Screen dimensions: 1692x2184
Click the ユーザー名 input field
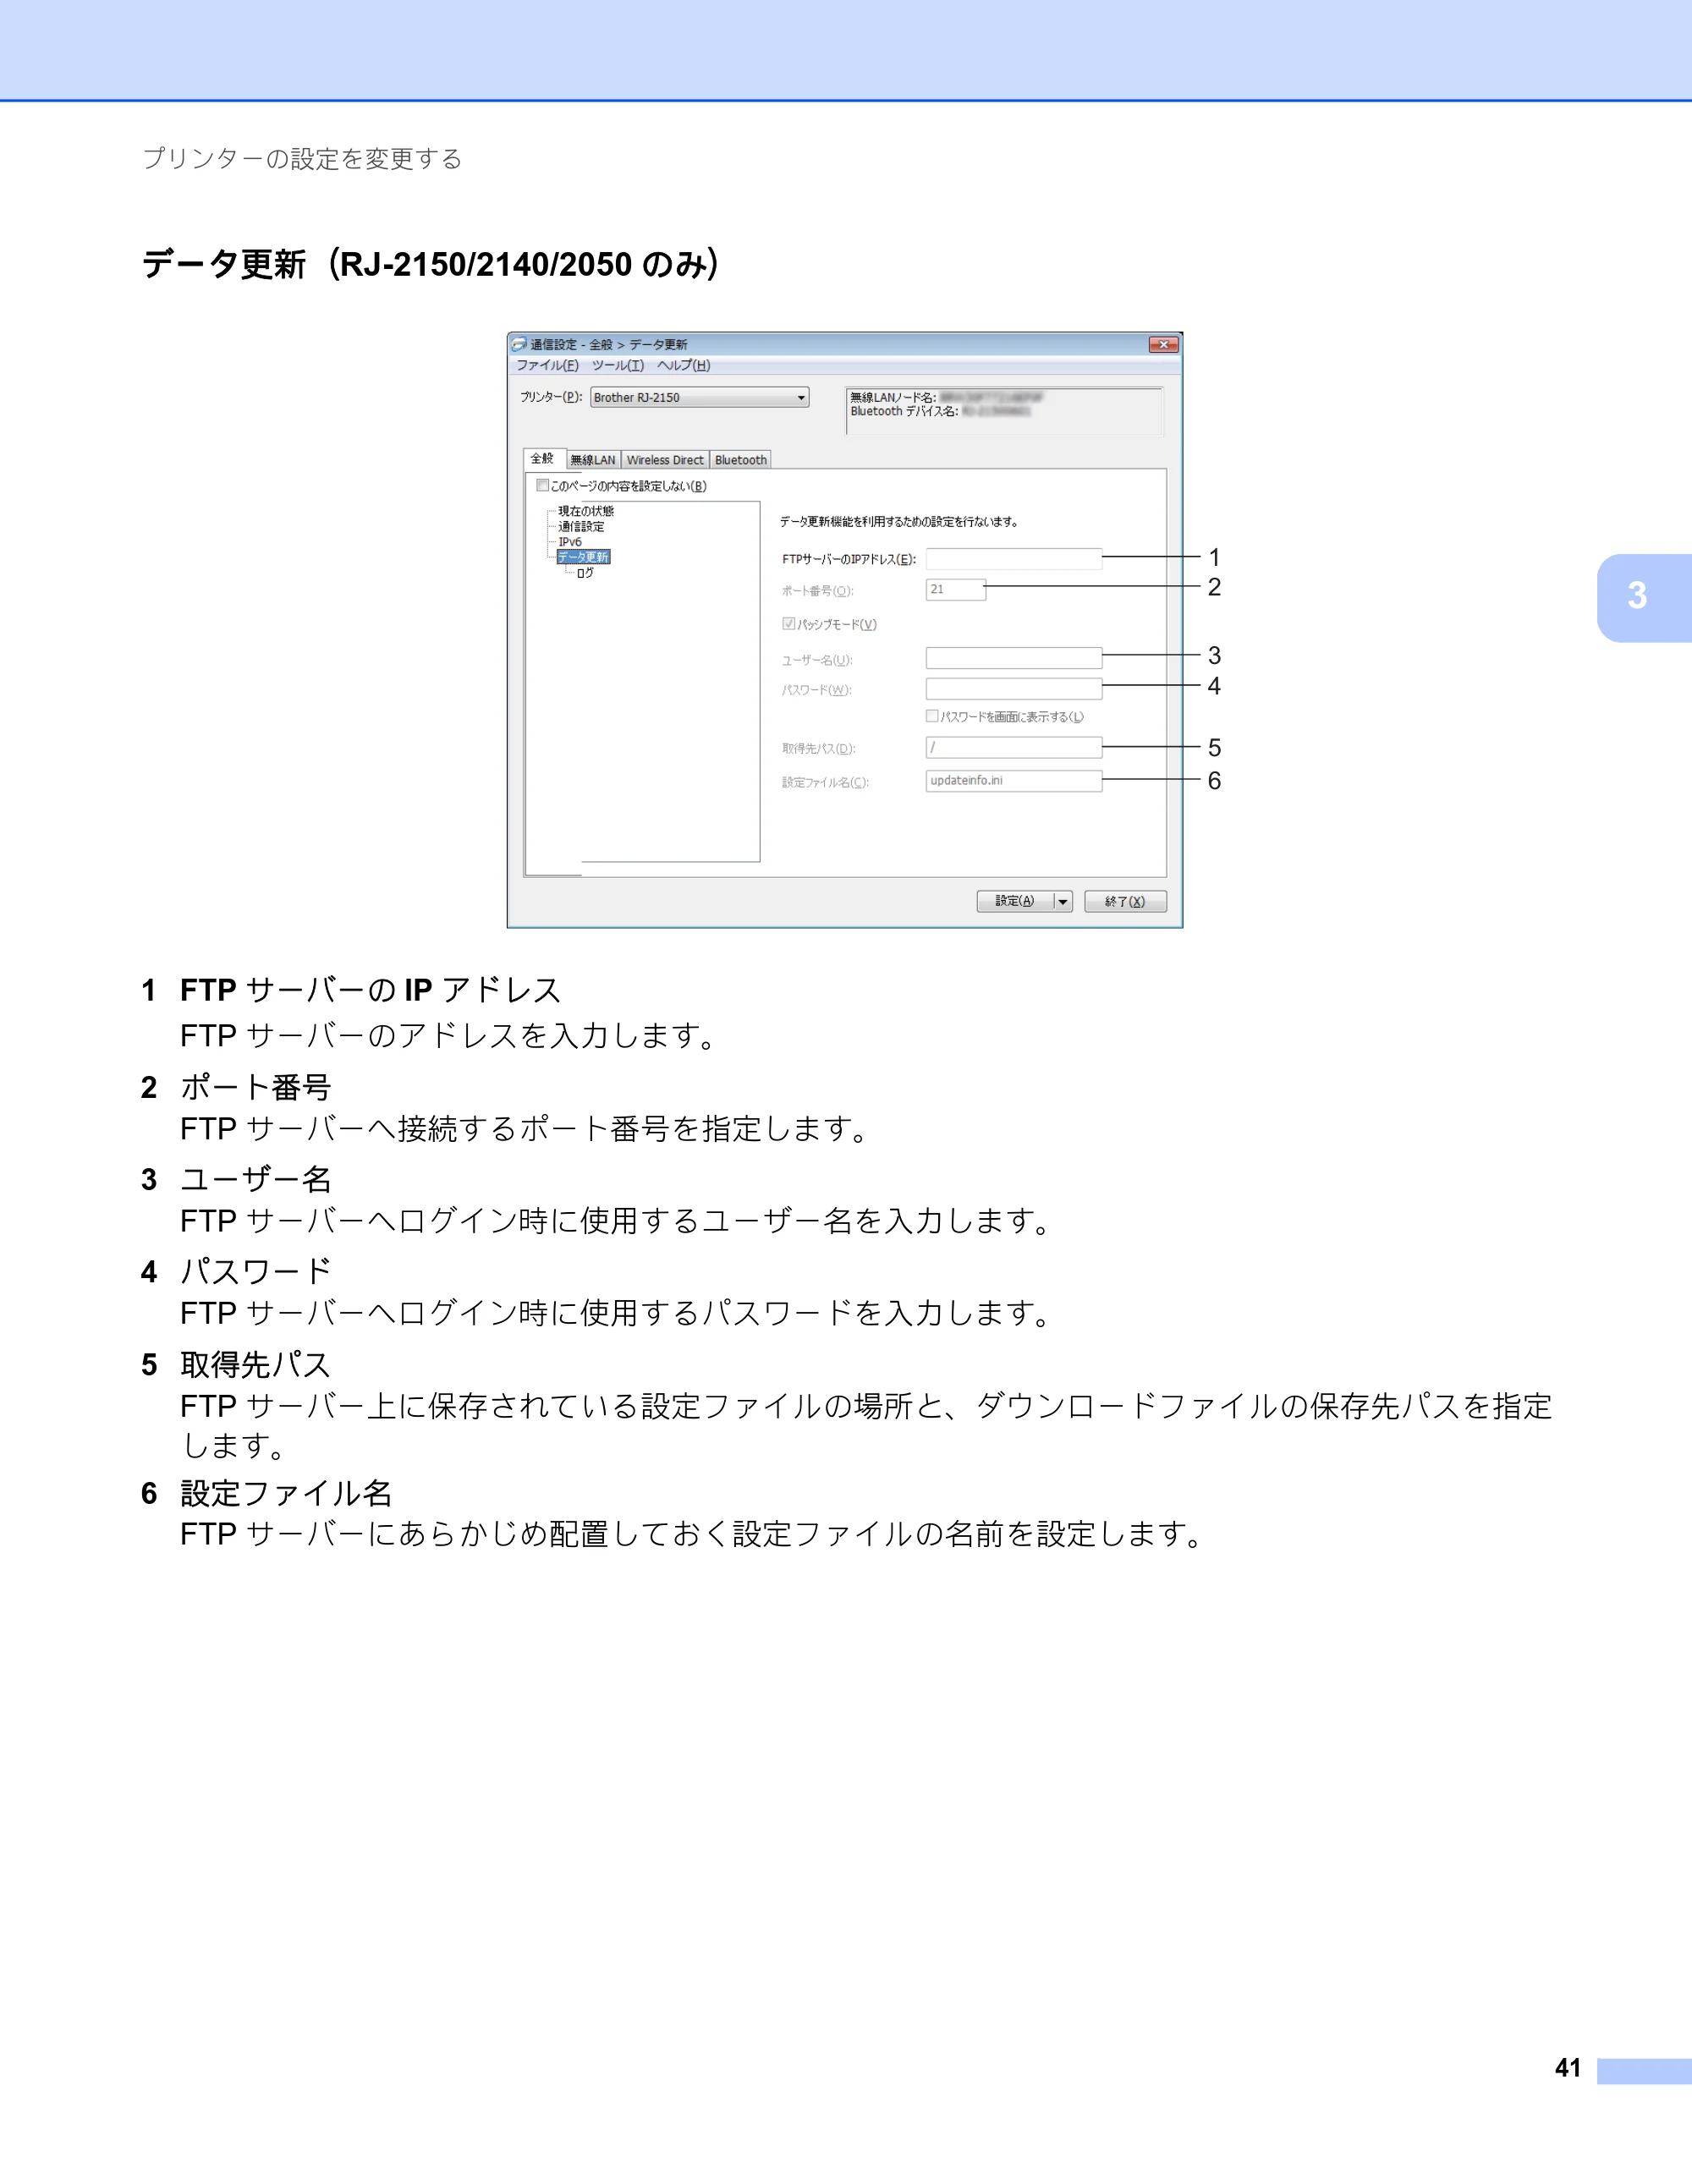coord(1013,658)
